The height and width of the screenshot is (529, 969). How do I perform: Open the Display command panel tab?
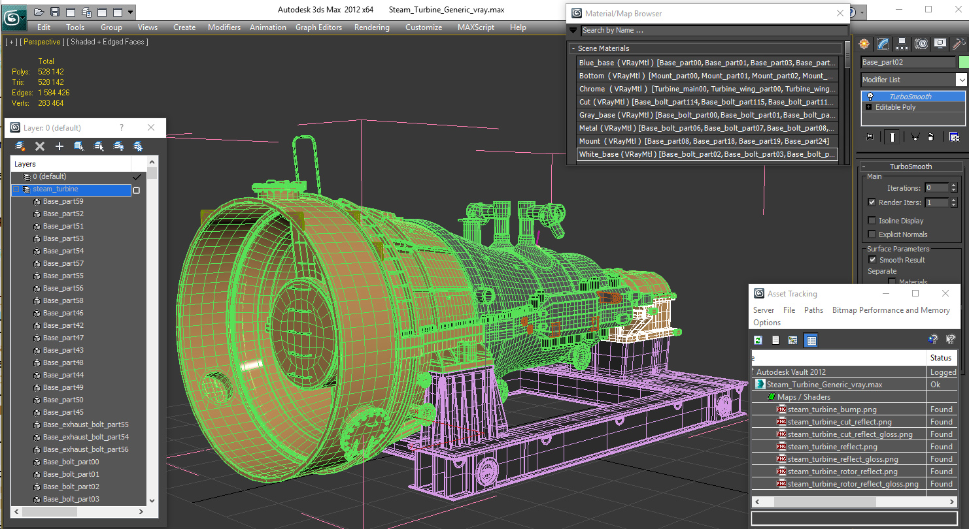click(x=940, y=44)
